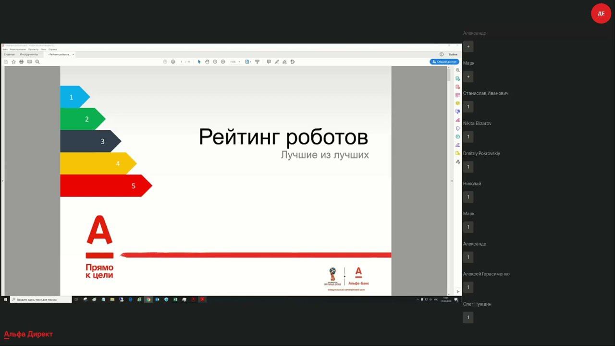Viewport: 615px width, 346px height.
Task: Click the sign document icon
Action: click(x=284, y=62)
